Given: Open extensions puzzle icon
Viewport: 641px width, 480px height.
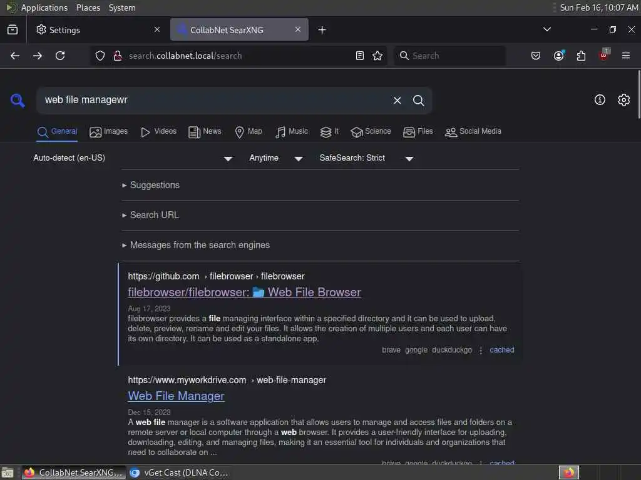Looking at the screenshot, I should (x=581, y=56).
